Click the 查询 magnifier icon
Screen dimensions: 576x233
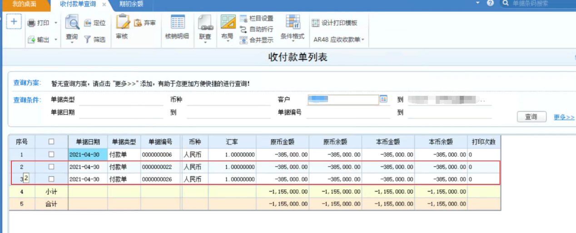tap(72, 21)
